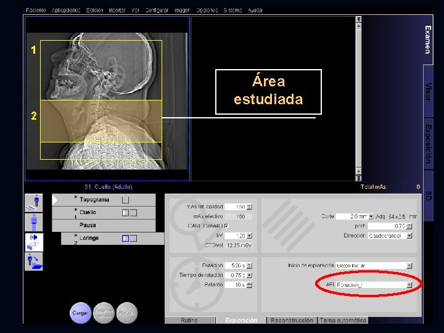The image size is (444, 333).
Task: Click the 01_Cuello (Adulto) protocol label
Action: [109, 187]
